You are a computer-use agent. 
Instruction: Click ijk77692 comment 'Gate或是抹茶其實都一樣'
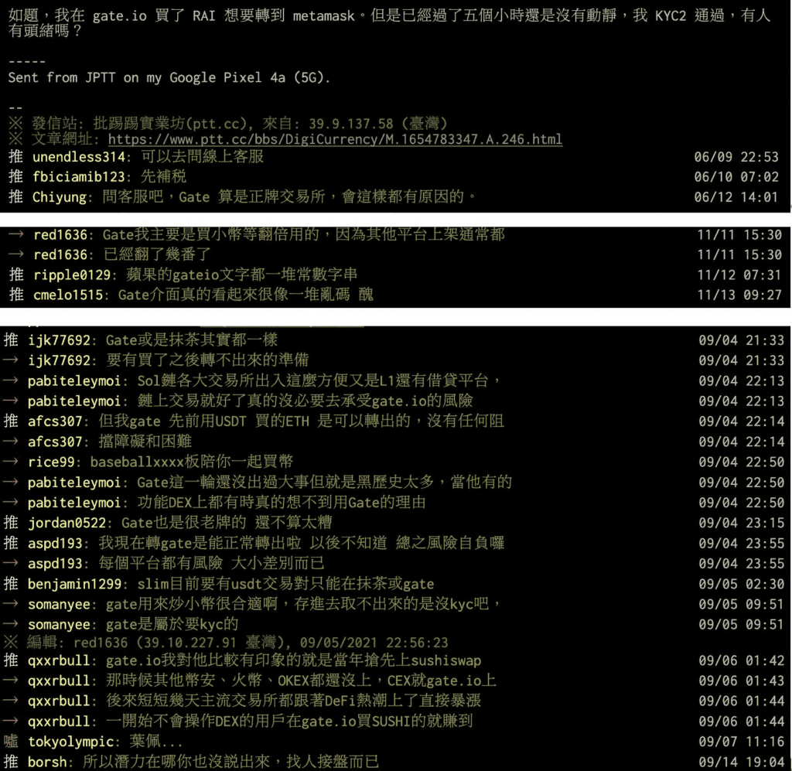click(192, 339)
